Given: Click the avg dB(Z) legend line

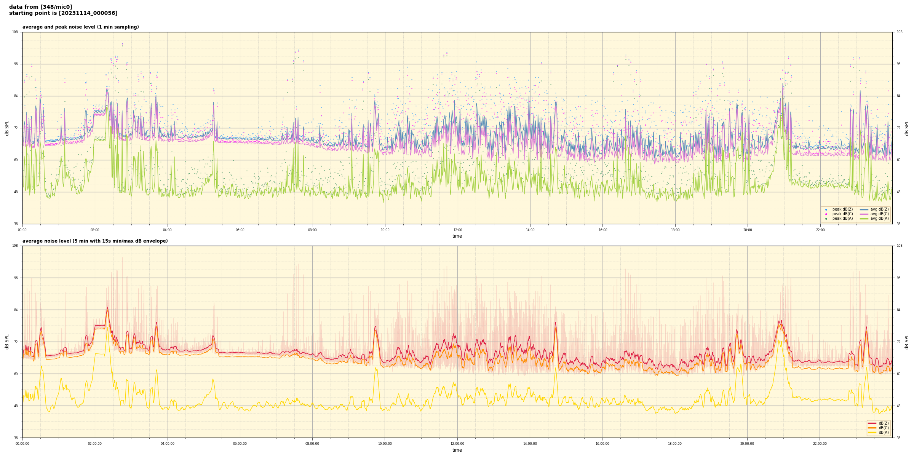Looking at the screenshot, I should tap(864, 209).
